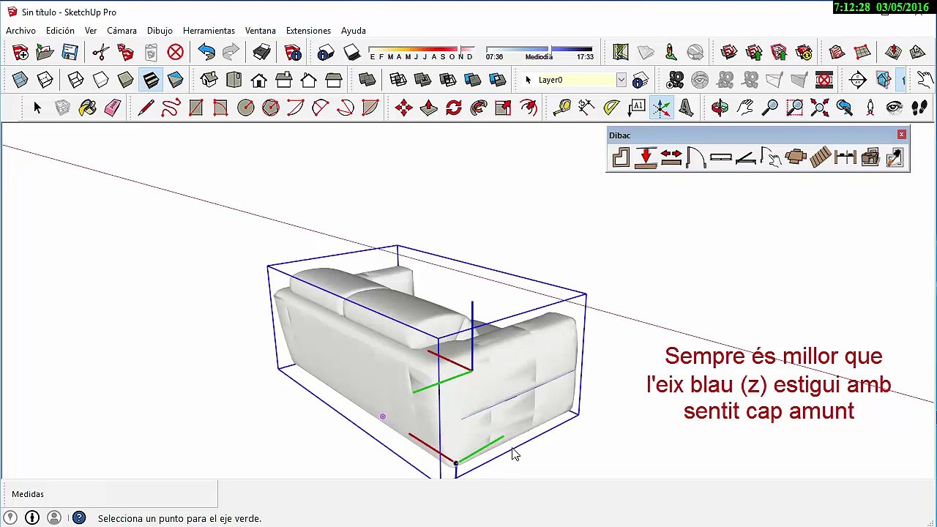Select the Line pencil tool
This screenshot has height=527, width=937.
click(146, 108)
